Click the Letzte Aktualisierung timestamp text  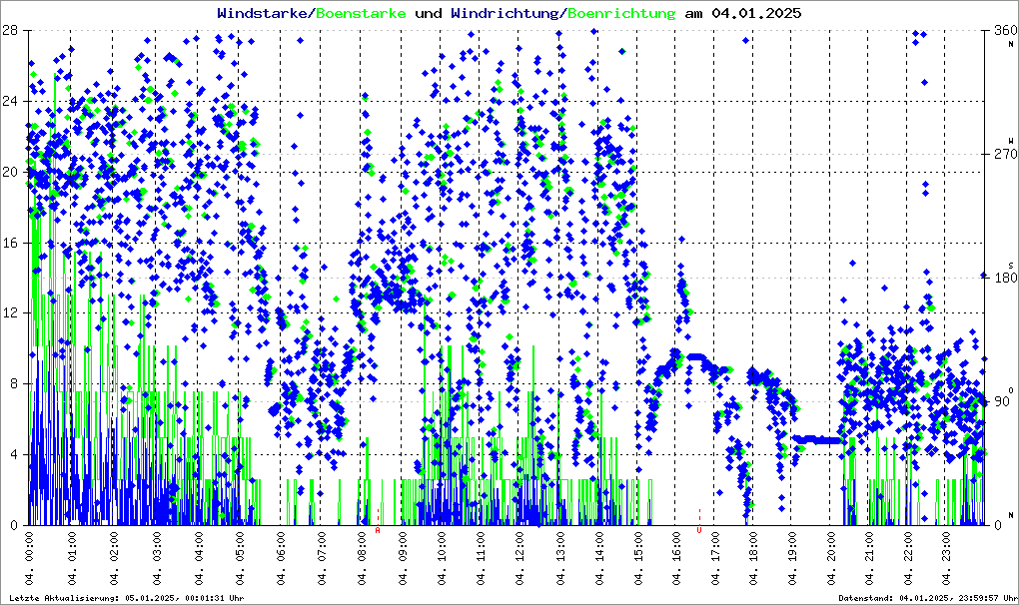click(127, 598)
